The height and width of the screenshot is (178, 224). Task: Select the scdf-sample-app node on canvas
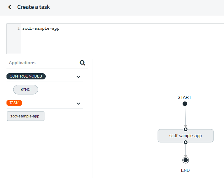185,136
